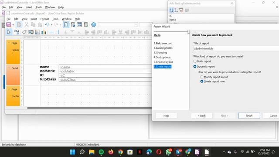This screenshot has height=157, width=279.
Task: Click the Report Navigator icon
Action: coord(86,24)
